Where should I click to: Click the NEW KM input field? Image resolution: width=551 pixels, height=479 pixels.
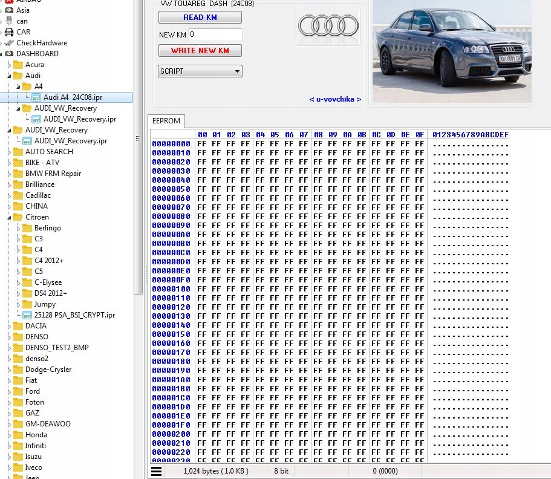[215, 35]
